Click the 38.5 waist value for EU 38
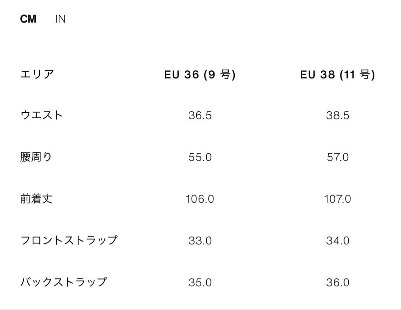This screenshot has height=310, width=401. 339,115
